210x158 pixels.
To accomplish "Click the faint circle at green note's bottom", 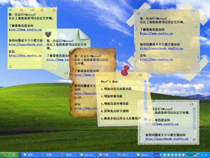I will (x=54, y=66).
